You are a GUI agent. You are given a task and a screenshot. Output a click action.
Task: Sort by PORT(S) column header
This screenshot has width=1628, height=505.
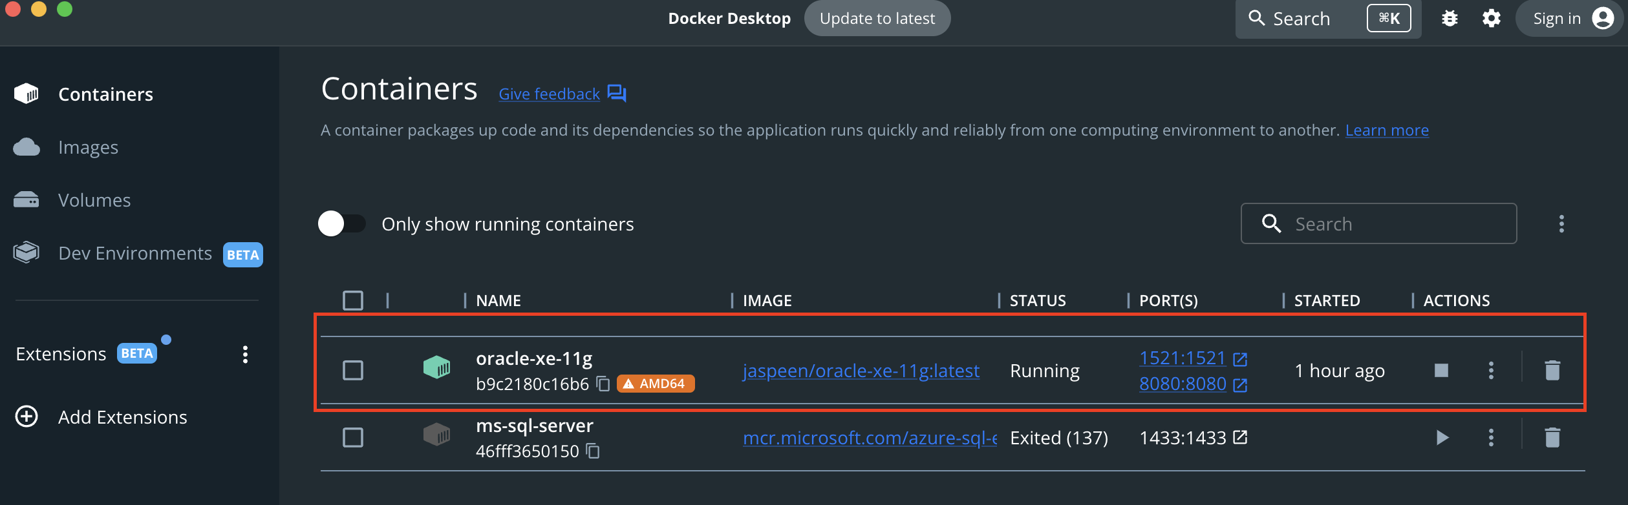point(1168,300)
